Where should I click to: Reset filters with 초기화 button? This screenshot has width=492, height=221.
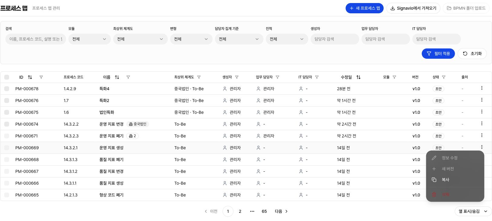click(x=472, y=54)
